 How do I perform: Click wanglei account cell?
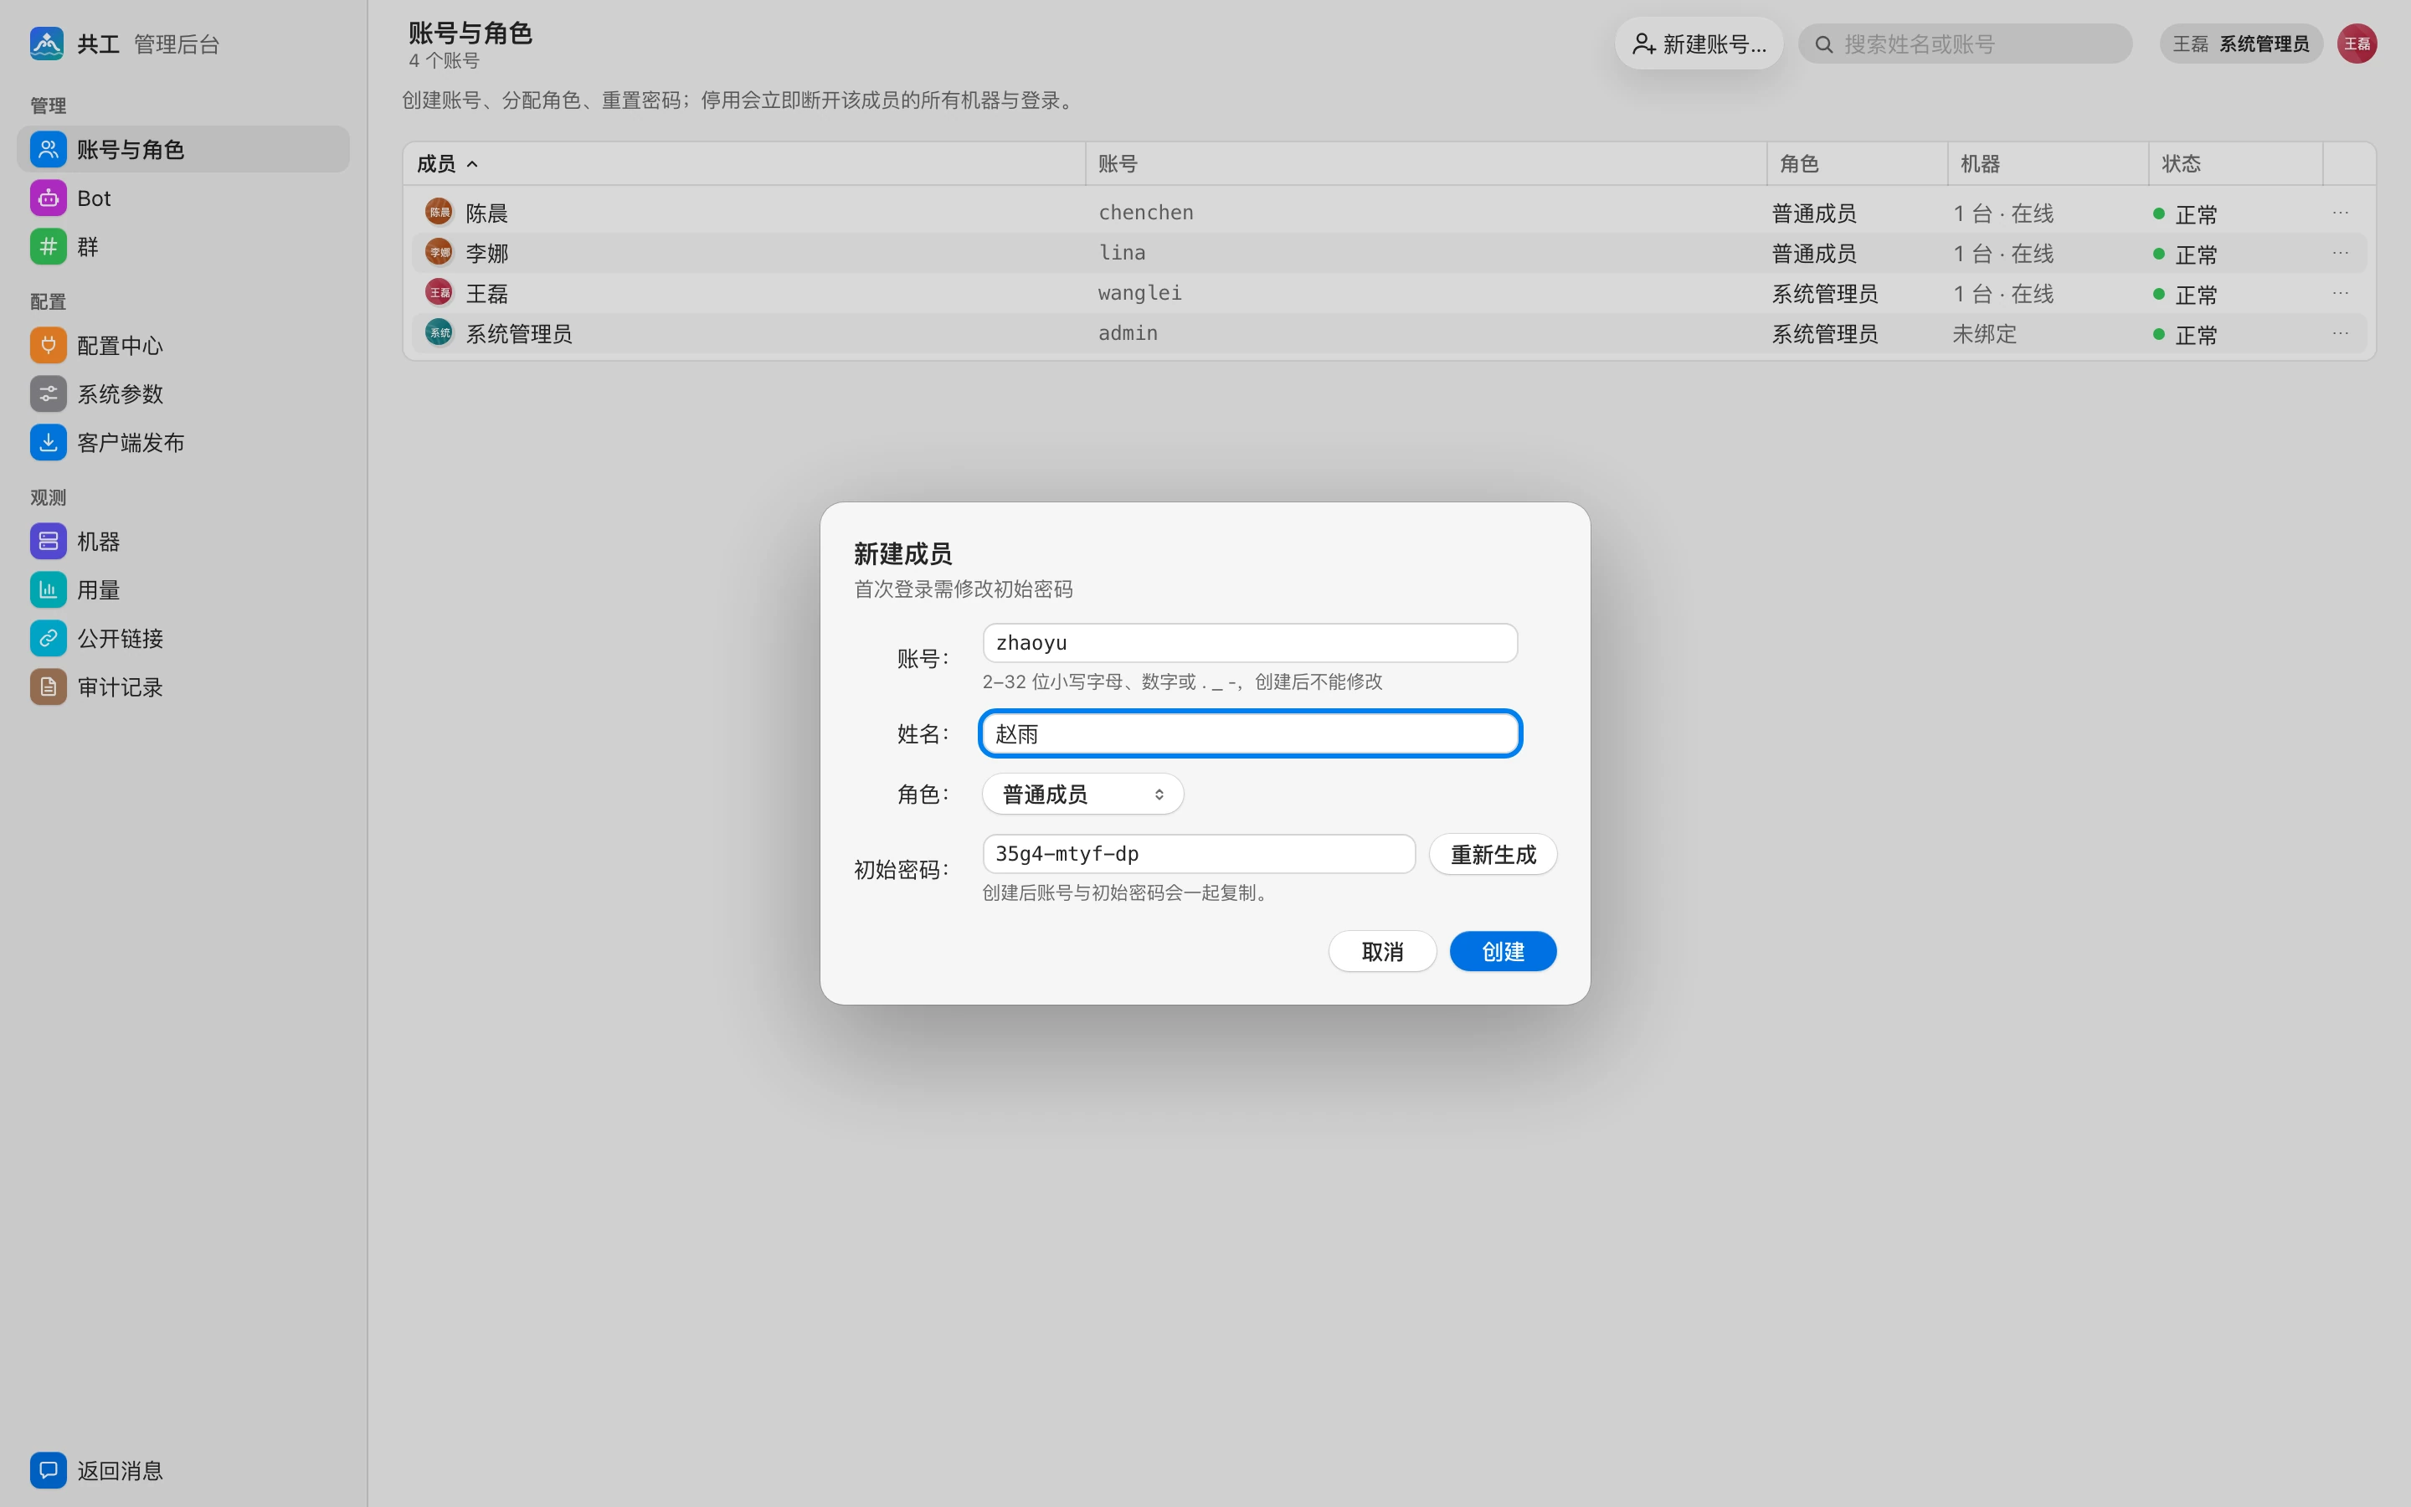pyautogui.click(x=1139, y=293)
